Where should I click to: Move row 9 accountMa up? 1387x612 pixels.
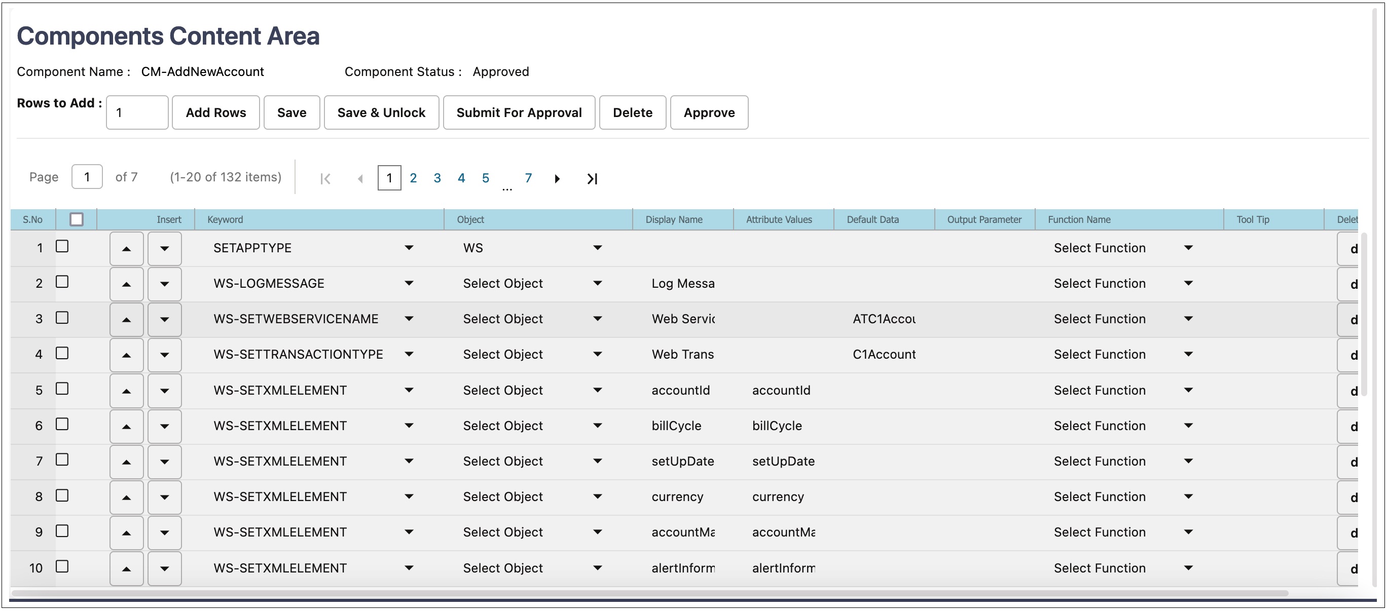[127, 533]
